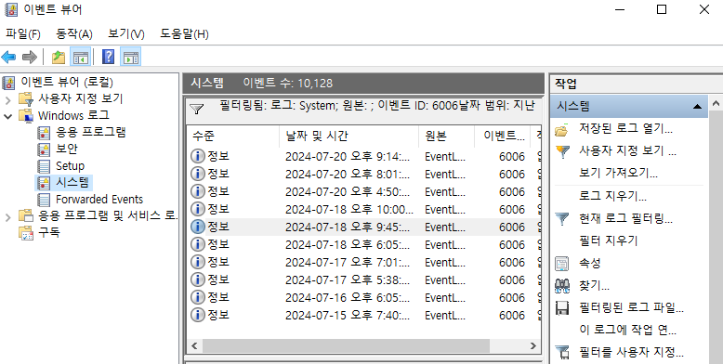Click the 작업 action pane header
Screen dimensions: 723x364
click(637, 84)
